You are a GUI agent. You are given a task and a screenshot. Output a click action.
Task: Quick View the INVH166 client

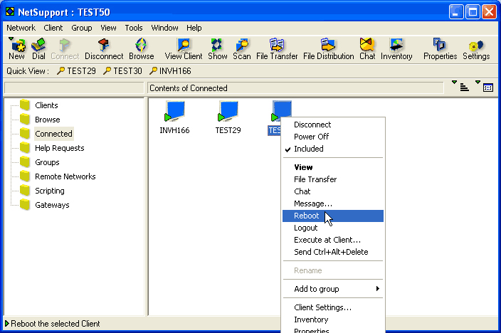click(170, 71)
